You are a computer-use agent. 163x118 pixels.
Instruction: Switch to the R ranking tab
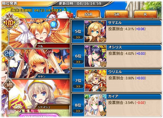[145, 14]
